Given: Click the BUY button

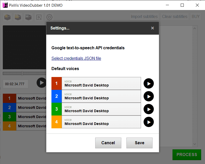Looking at the screenshot, I should tap(196, 17).
